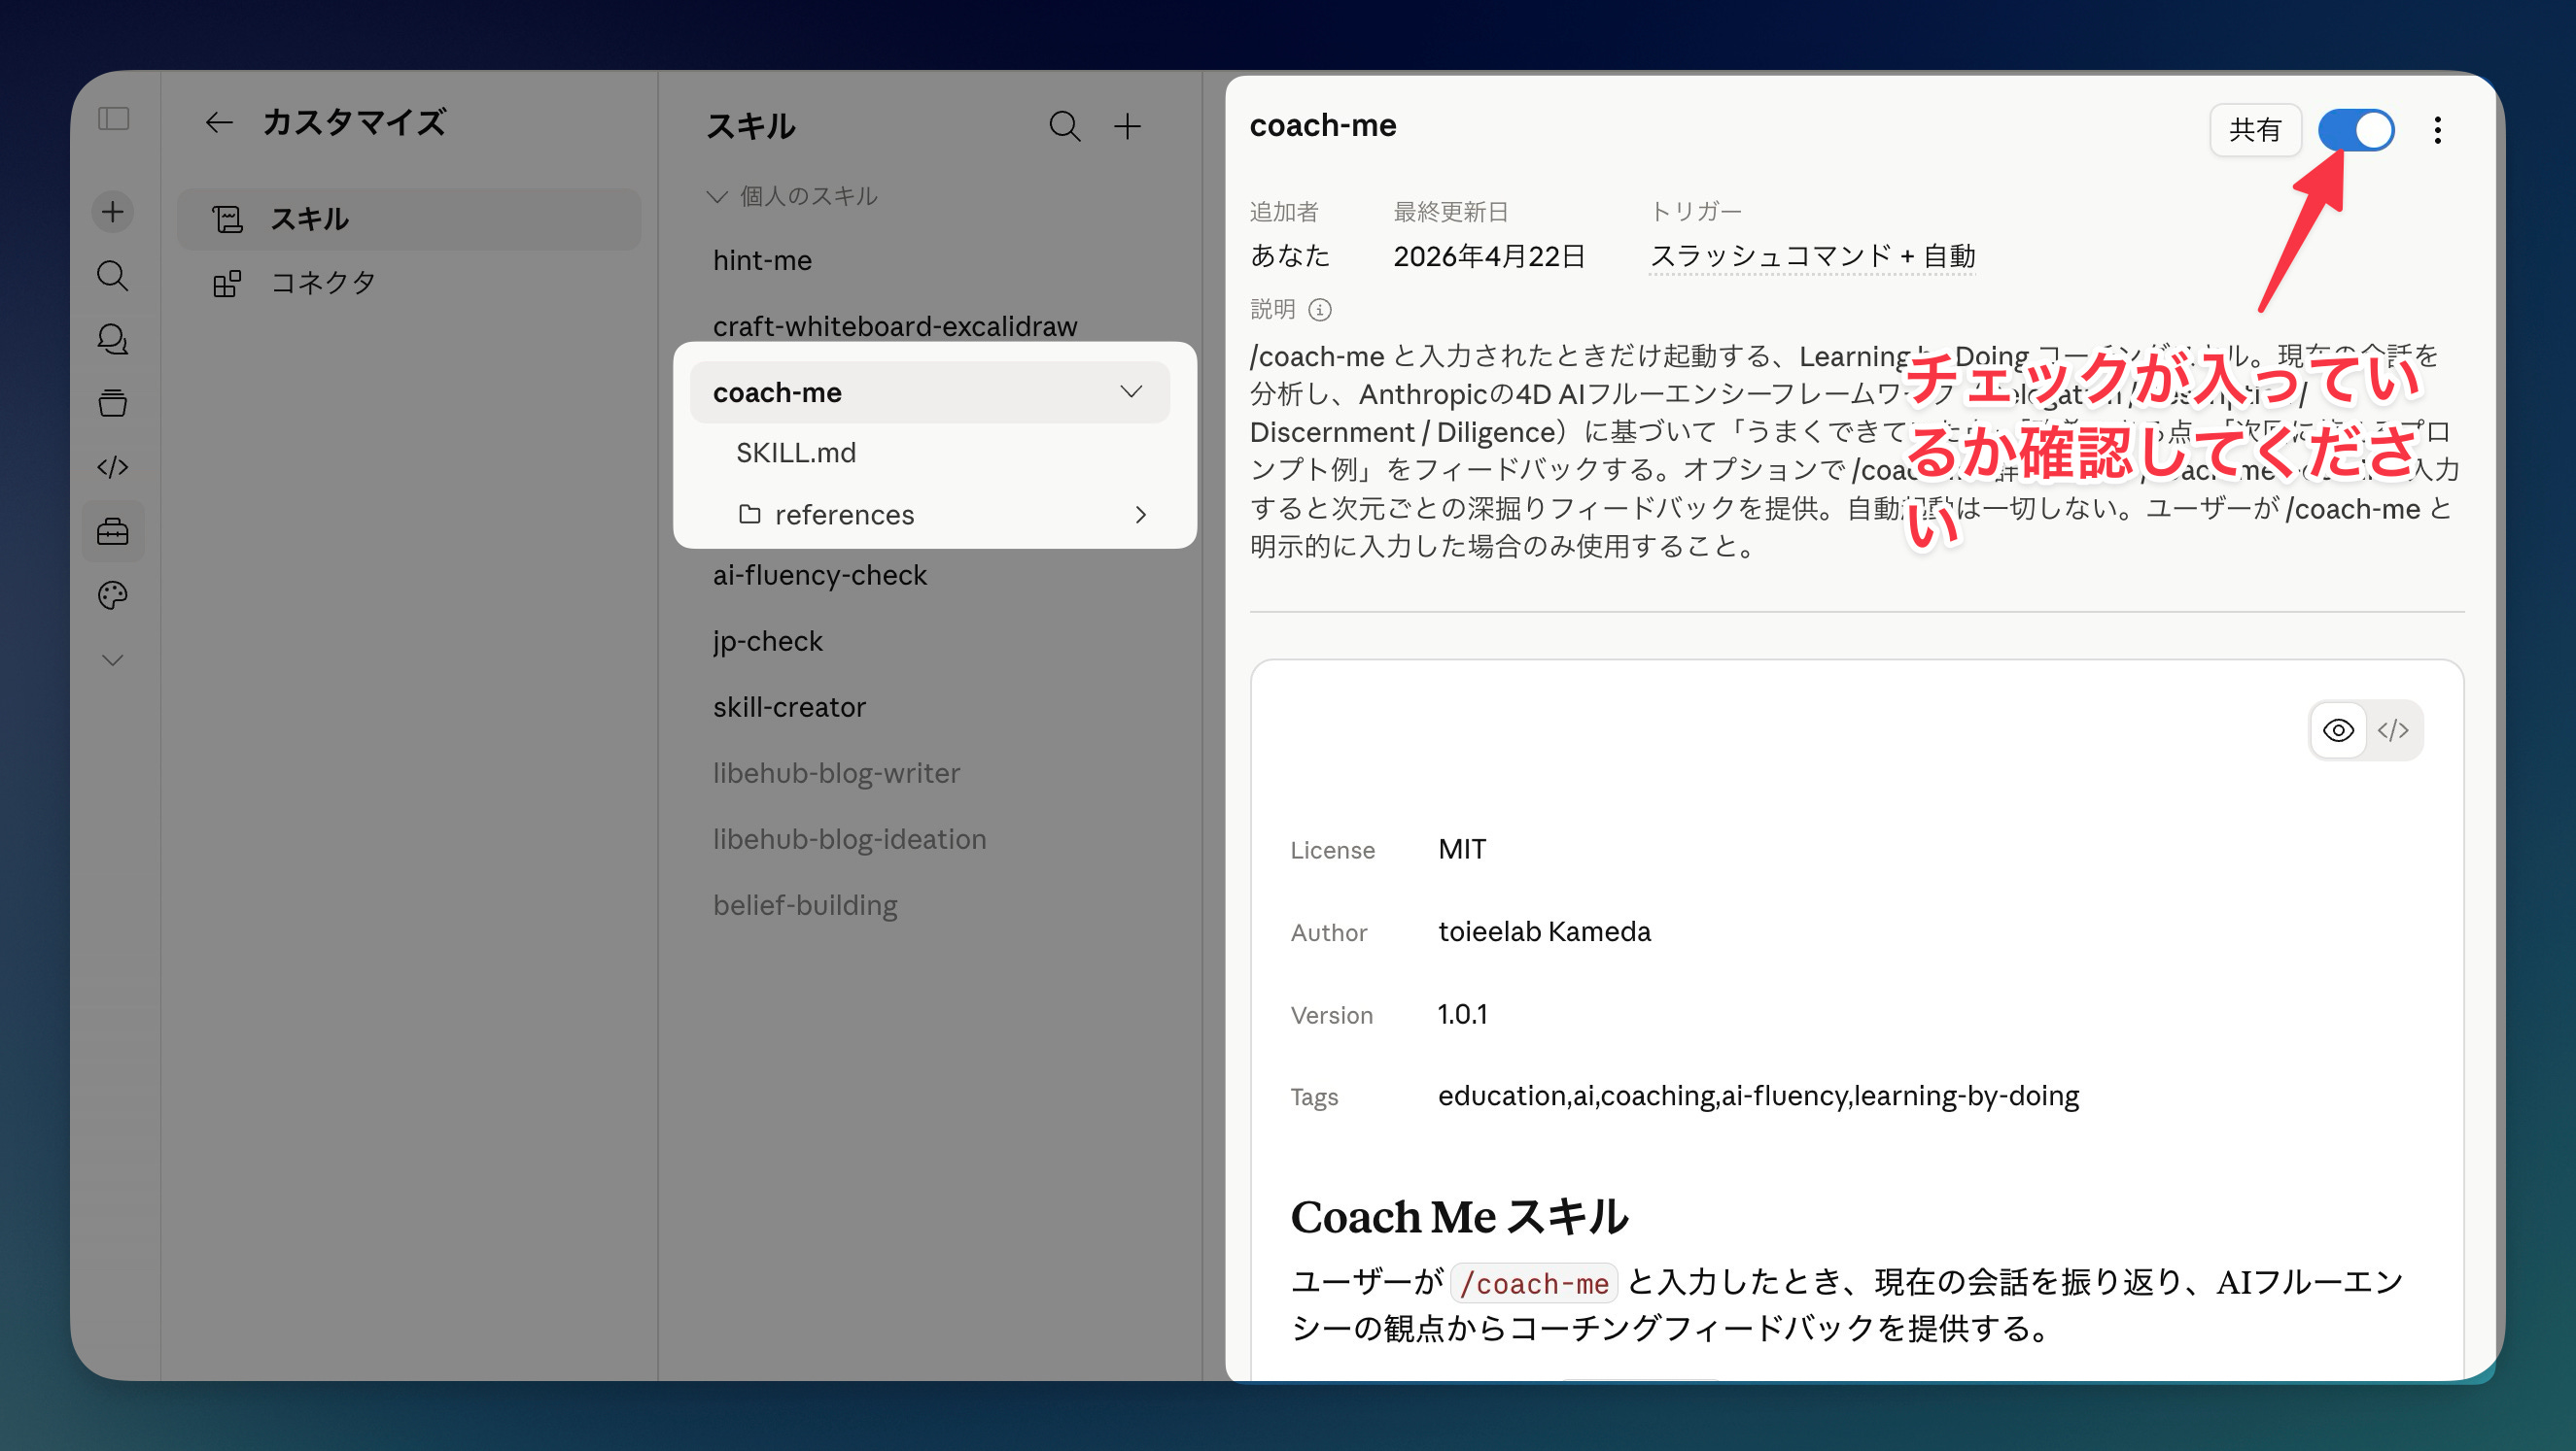The width and height of the screenshot is (2576, 1451).
Task: Open craft-whiteboard-excalidraw skill
Action: 895,325
